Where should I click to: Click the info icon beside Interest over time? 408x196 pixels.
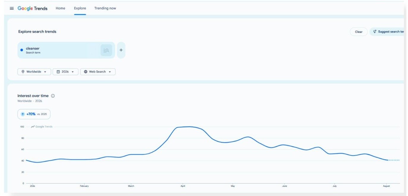(53, 96)
